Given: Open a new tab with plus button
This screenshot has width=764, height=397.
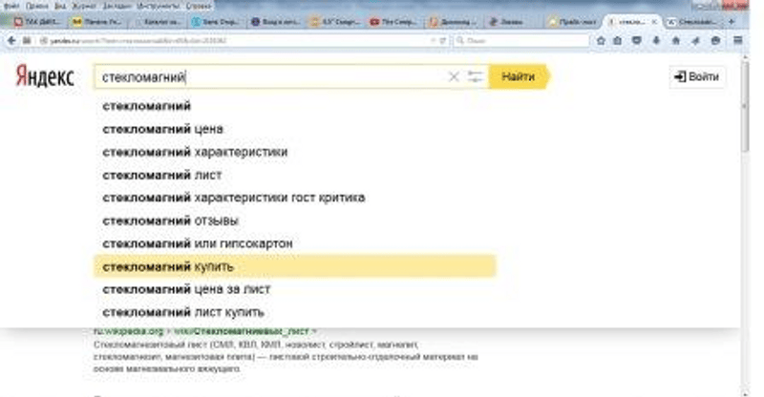Looking at the screenshot, I should [732, 21].
